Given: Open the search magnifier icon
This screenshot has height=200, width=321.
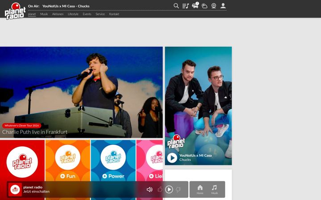Looking at the screenshot, I should click(176, 6).
